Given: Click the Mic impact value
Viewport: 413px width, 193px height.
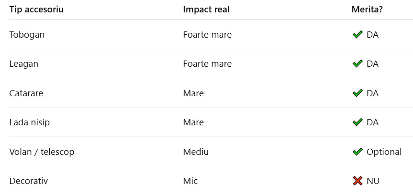Looking at the screenshot, I should coord(190,181).
